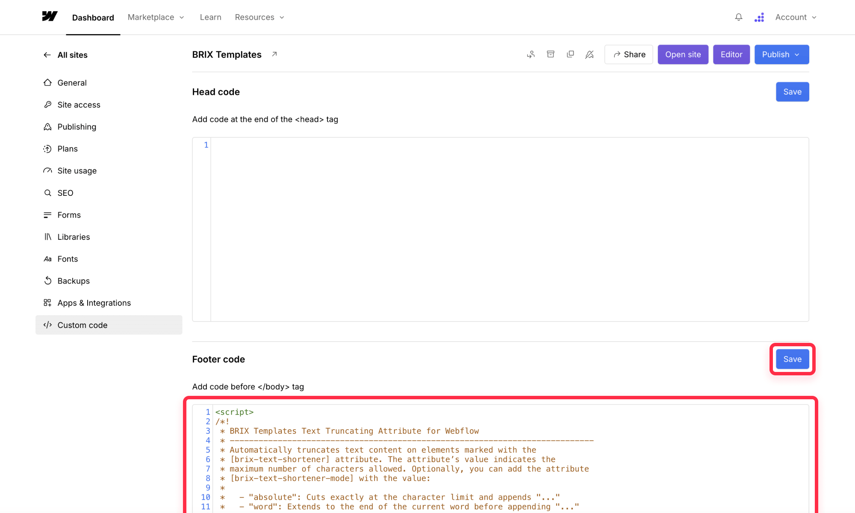
Task: Expand the Marketplace dropdown
Action: [x=156, y=17]
